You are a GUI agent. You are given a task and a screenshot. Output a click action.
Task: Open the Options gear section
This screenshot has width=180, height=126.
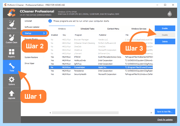click(12, 81)
